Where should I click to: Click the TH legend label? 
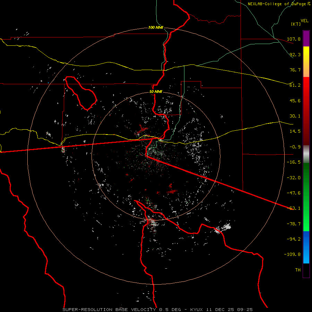[298, 270]
